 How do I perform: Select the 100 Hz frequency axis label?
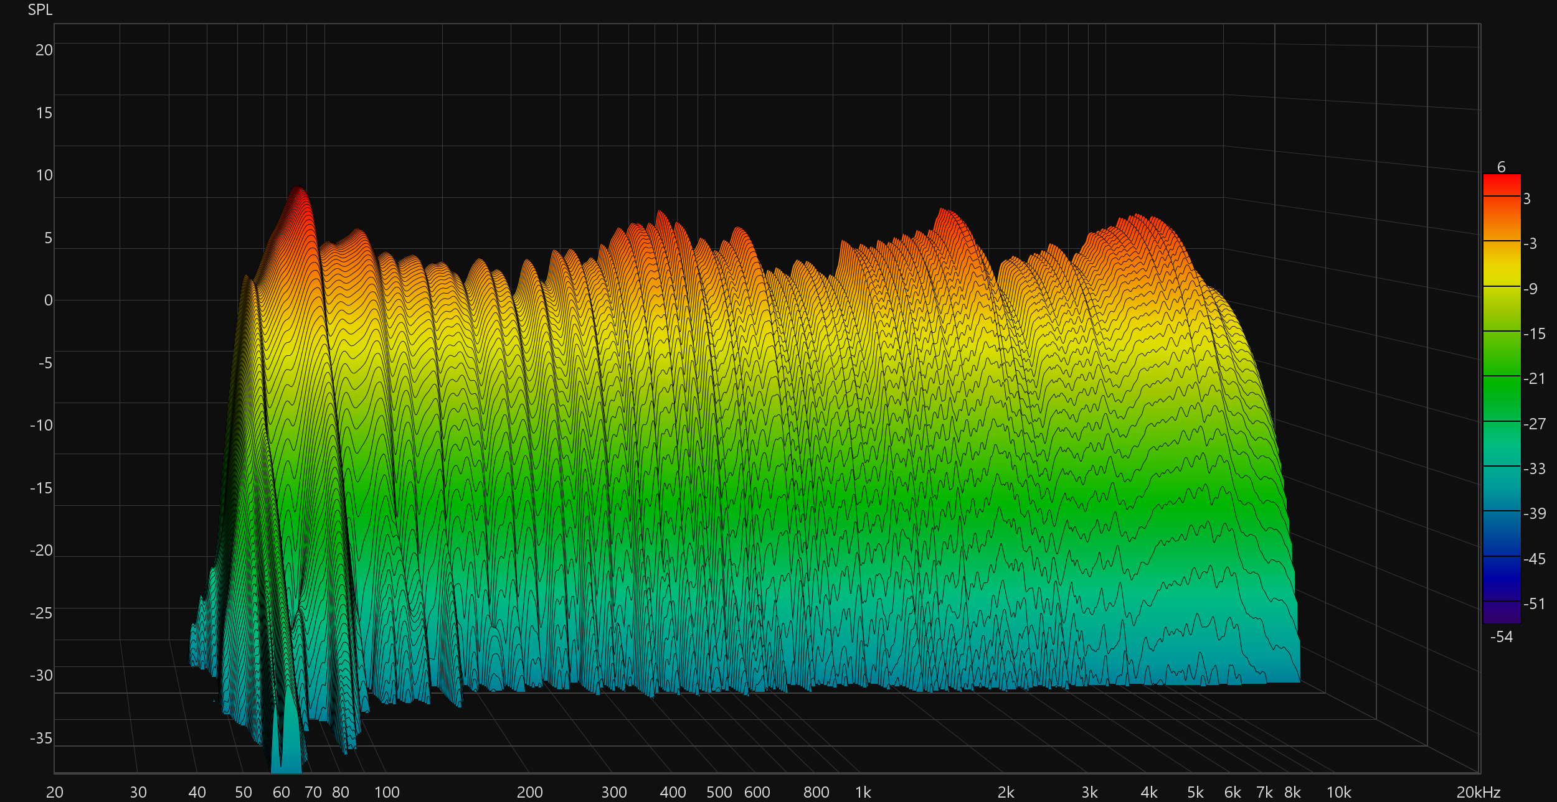pyautogui.click(x=386, y=792)
